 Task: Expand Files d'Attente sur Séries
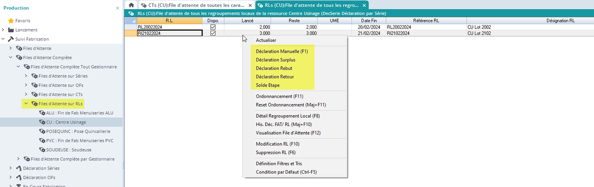26,76
